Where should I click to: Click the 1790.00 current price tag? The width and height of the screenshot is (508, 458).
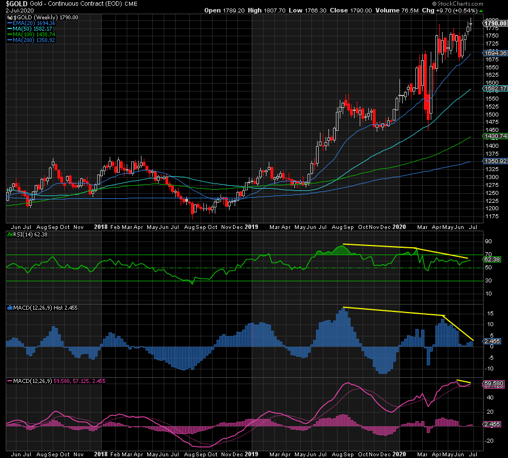[x=494, y=23]
